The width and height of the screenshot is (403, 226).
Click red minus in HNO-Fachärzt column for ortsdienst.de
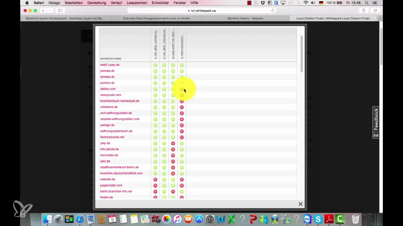[x=182, y=107]
